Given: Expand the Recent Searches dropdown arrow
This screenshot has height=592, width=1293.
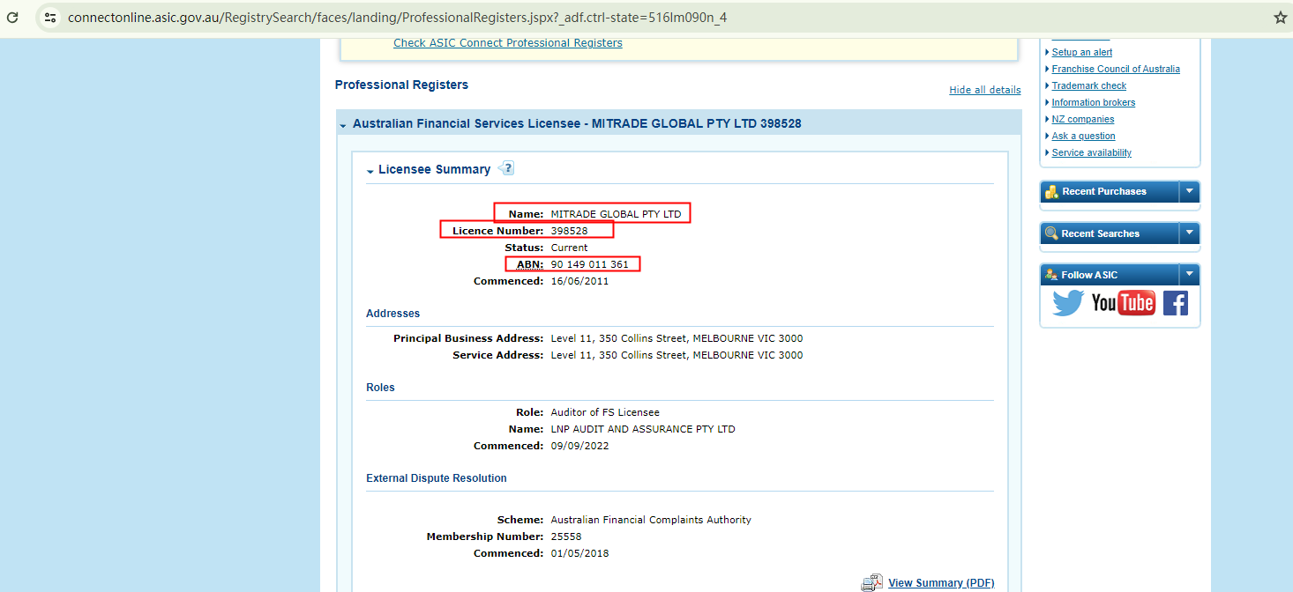Looking at the screenshot, I should (1190, 233).
